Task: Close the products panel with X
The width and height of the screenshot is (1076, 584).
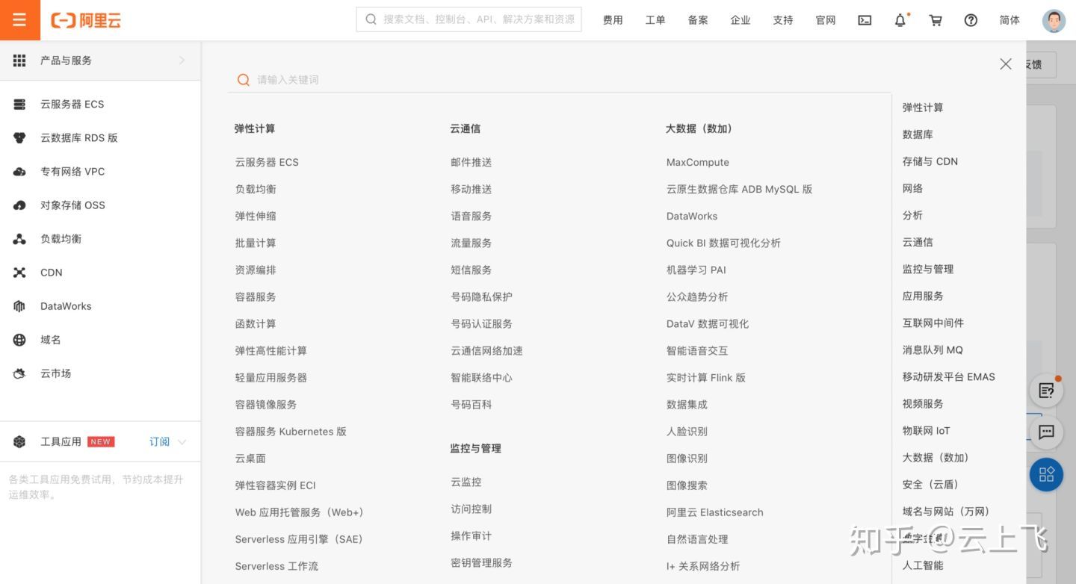Action: [1006, 64]
